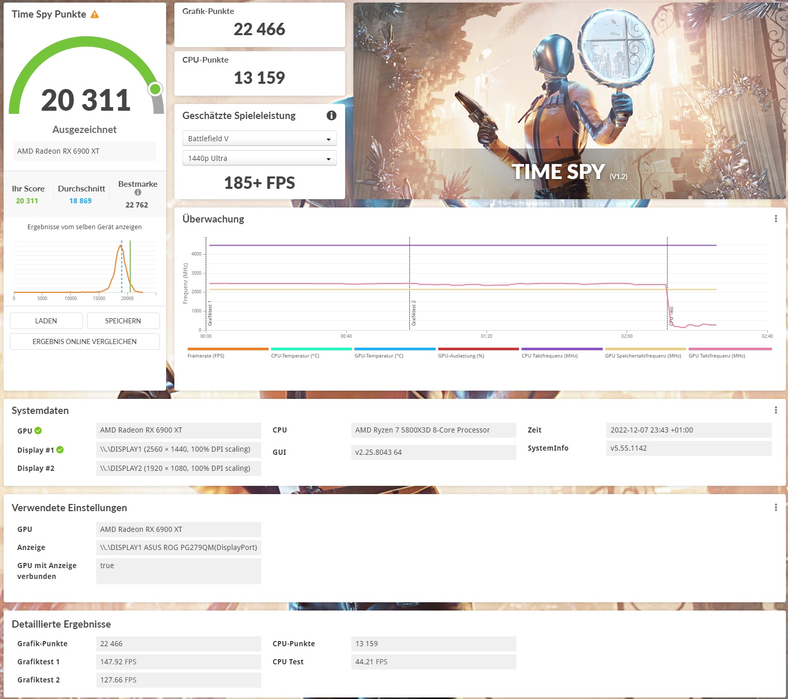Toggle CPU-Temperatur (°C) legend entry
The image size is (788, 699).
point(311,353)
